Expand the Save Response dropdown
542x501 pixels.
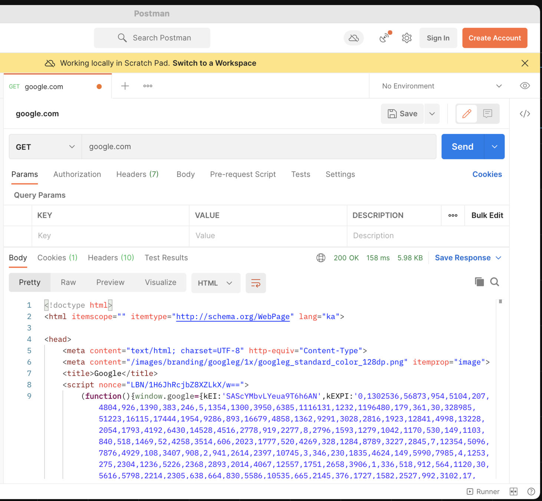point(468,258)
